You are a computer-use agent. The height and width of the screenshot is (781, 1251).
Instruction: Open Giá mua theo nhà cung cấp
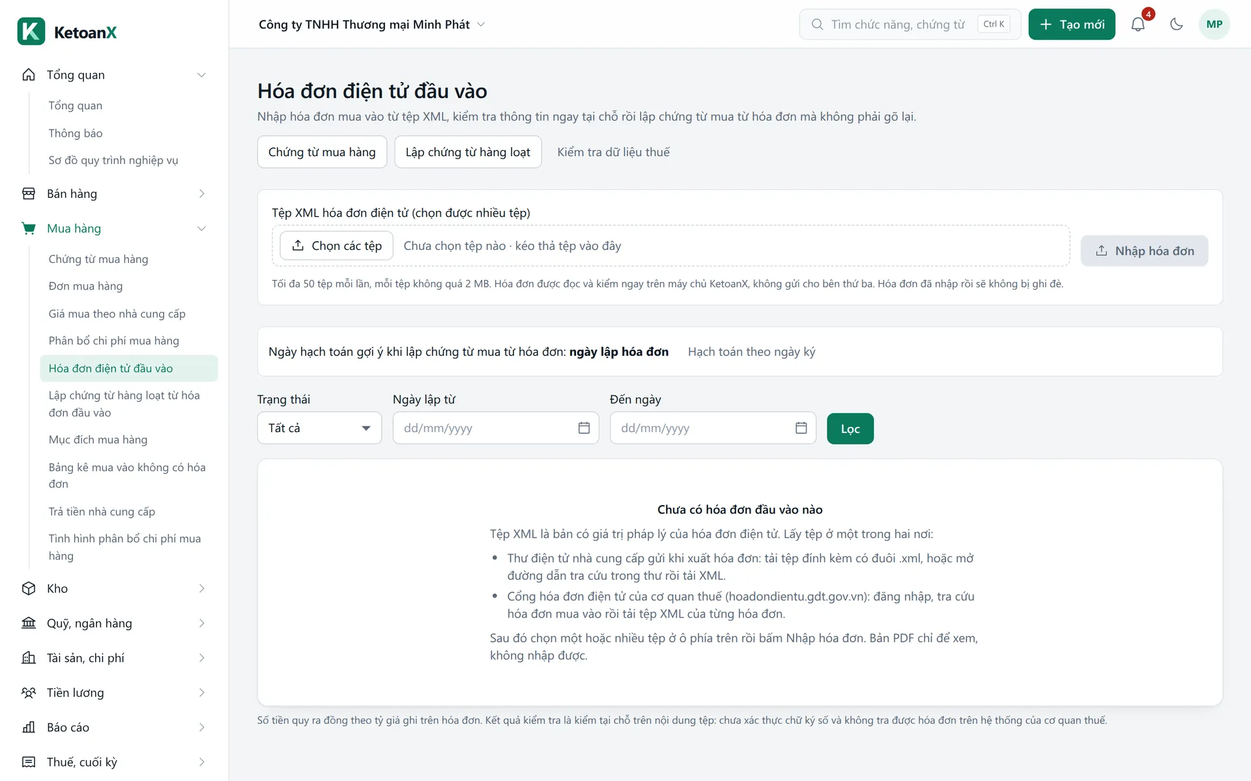[128, 314]
